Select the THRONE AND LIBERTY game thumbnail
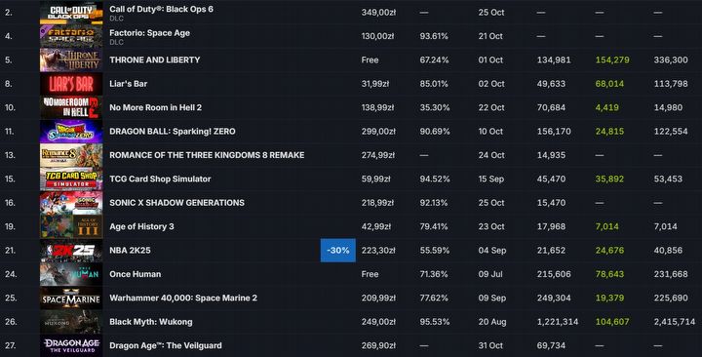This screenshot has height=357, width=702. [71, 60]
